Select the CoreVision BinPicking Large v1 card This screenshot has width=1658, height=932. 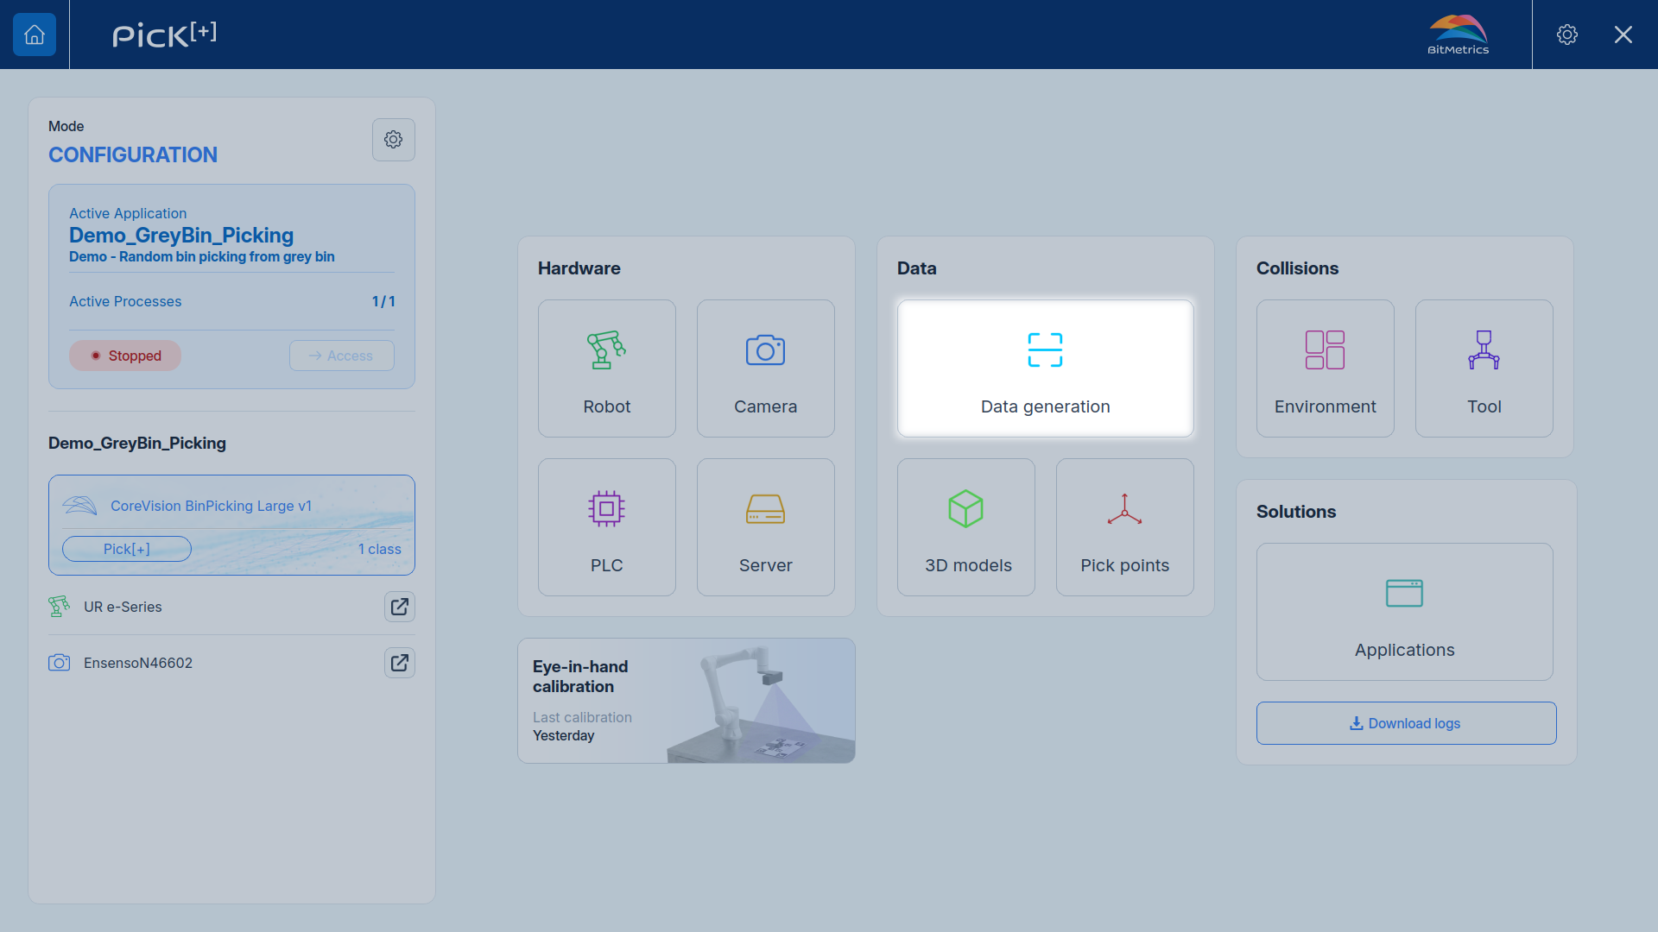click(231, 525)
